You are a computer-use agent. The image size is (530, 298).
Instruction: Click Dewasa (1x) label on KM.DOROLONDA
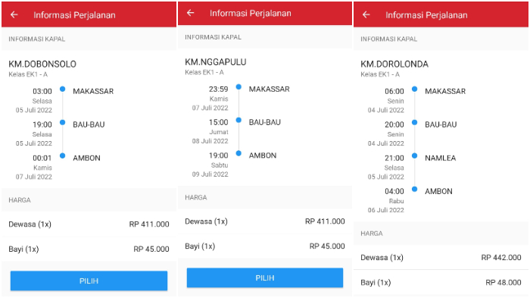(382, 258)
